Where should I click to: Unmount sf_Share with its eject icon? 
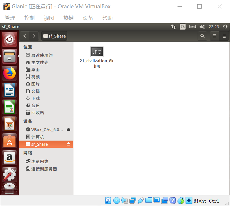(69, 144)
